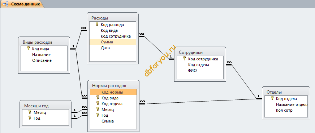
Task: Click key icon beside Код вида in Виды расходов
Action: [x=28, y=49]
